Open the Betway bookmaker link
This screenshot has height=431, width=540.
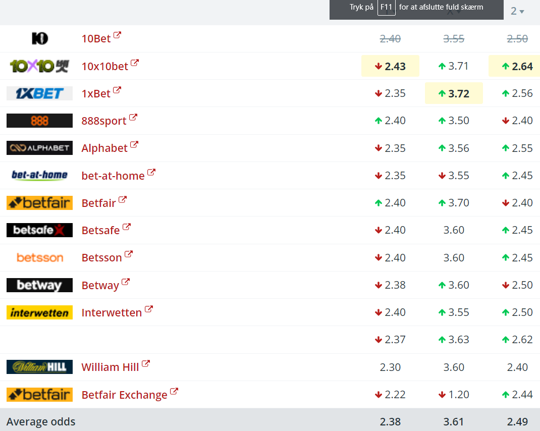[x=100, y=285]
